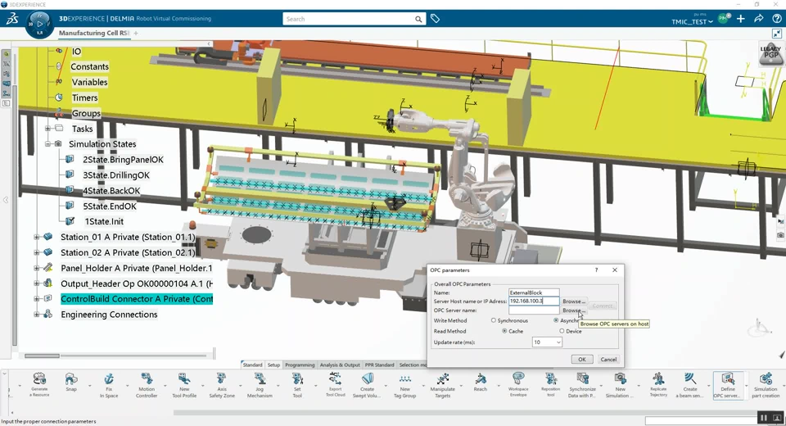Open the Generate a Resource tool

point(39,384)
